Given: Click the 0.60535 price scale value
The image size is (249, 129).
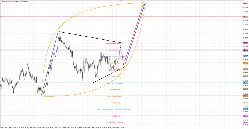Looking at the screenshot, I should pyautogui.click(x=246, y=25).
